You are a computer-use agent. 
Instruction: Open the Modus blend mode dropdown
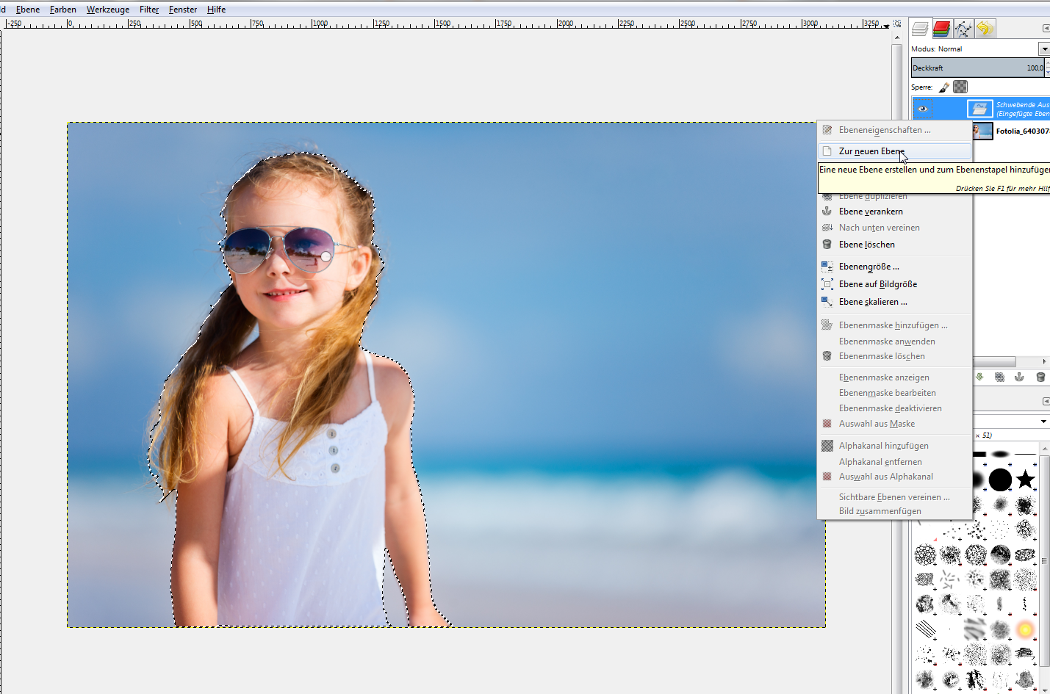[x=1043, y=49]
